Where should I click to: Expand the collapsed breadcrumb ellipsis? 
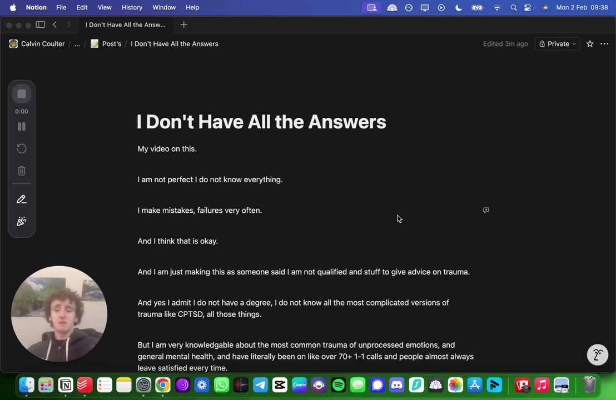77,43
